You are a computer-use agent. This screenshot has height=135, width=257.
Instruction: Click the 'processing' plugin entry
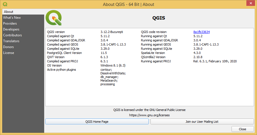108,84
